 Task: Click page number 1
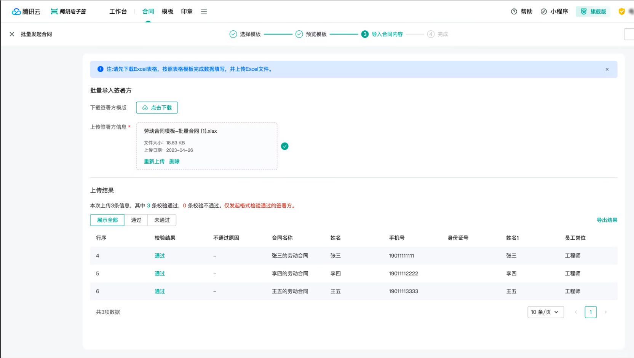(x=591, y=312)
